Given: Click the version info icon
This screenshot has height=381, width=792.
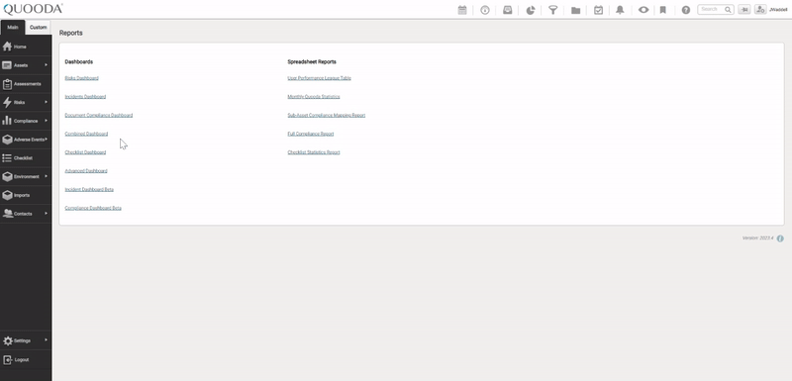Looking at the screenshot, I should [x=780, y=238].
